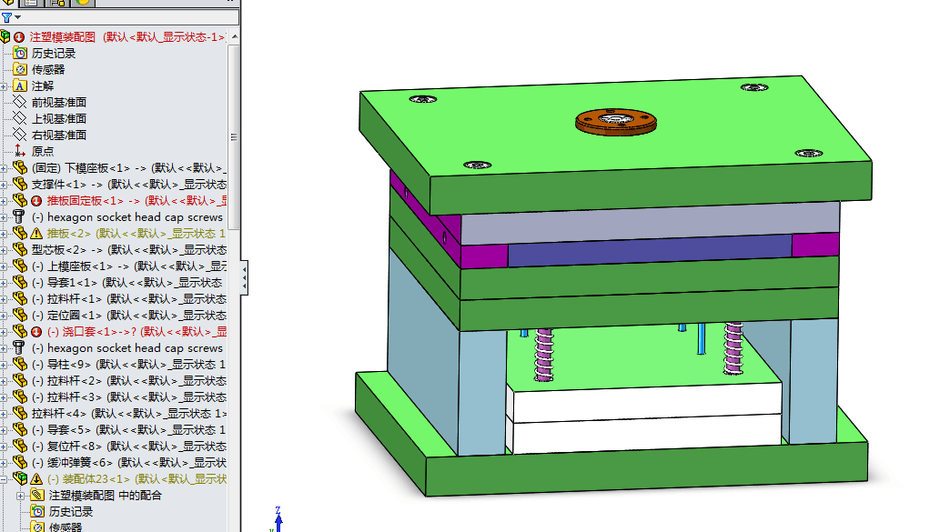The width and height of the screenshot is (940, 532).
Task: Click the 下模座板<1> part icon
Action: pos(20,167)
